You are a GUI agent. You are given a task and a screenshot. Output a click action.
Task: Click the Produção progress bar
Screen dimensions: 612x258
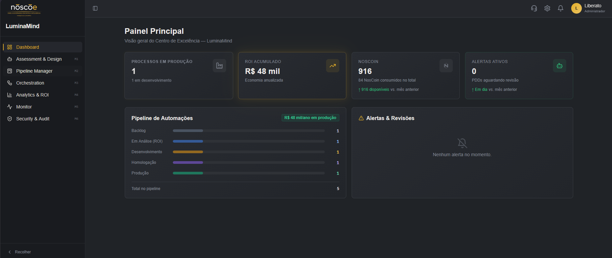point(249,173)
